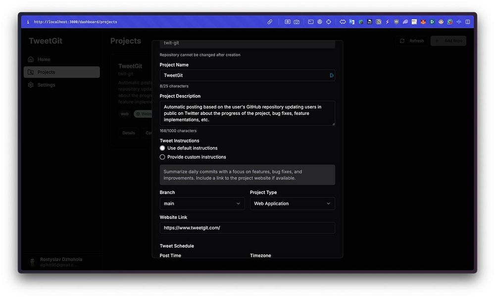The height and width of the screenshot is (297, 495).
Task: Click the Tweet Instructions label
Action: [x=179, y=141]
